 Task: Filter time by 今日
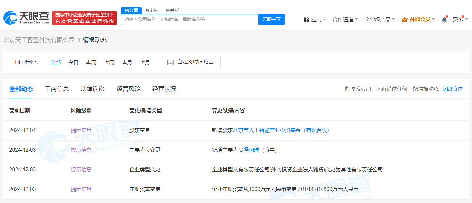(73, 62)
